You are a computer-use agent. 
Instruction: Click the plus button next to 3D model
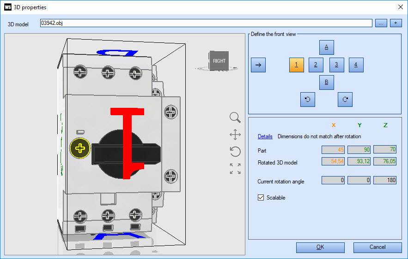pyautogui.click(x=396, y=23)
